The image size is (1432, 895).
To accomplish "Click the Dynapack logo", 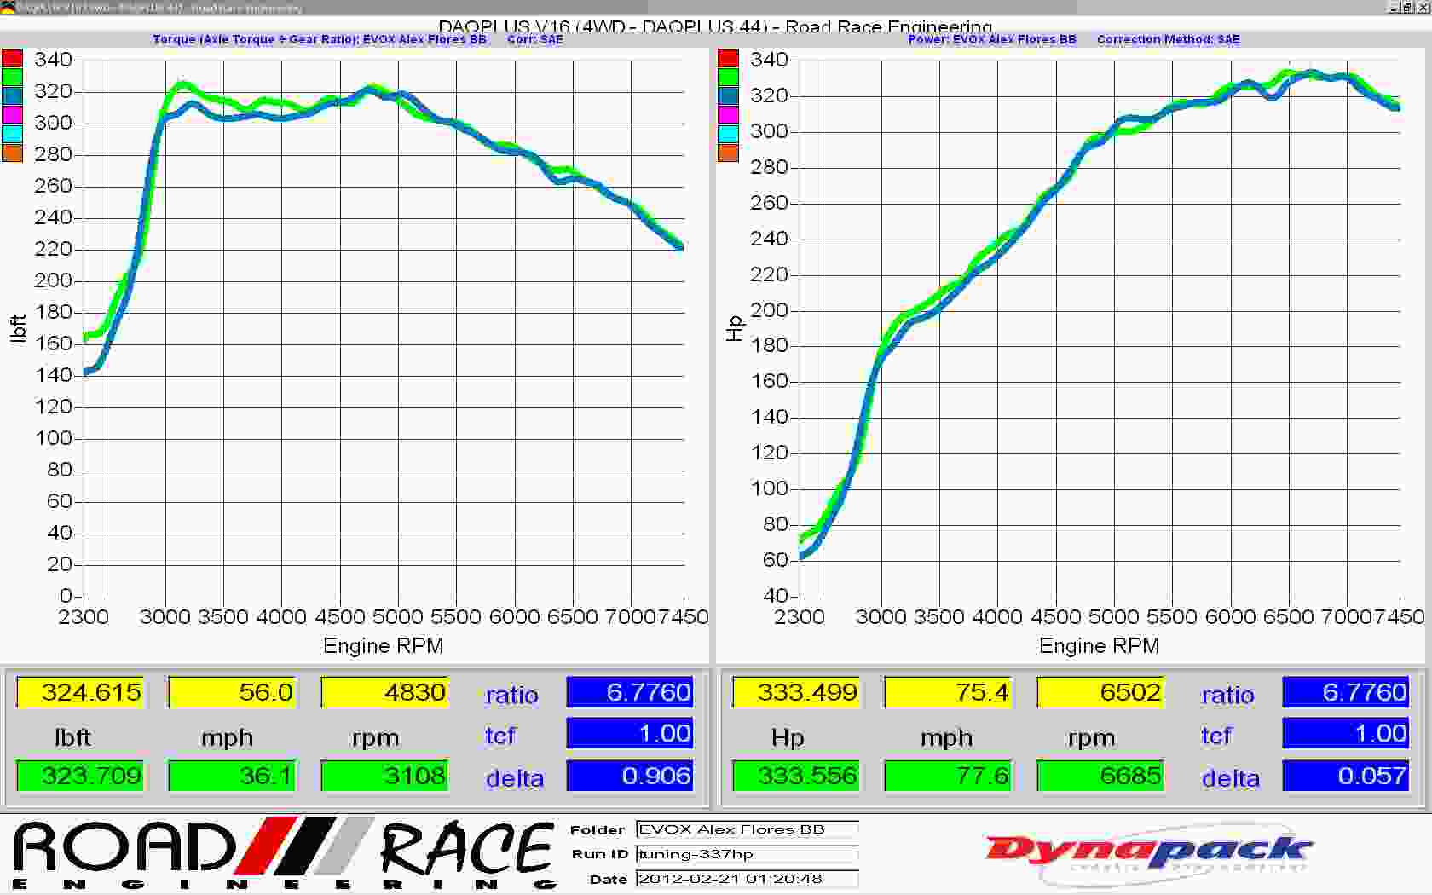I will pos(1148,851).
